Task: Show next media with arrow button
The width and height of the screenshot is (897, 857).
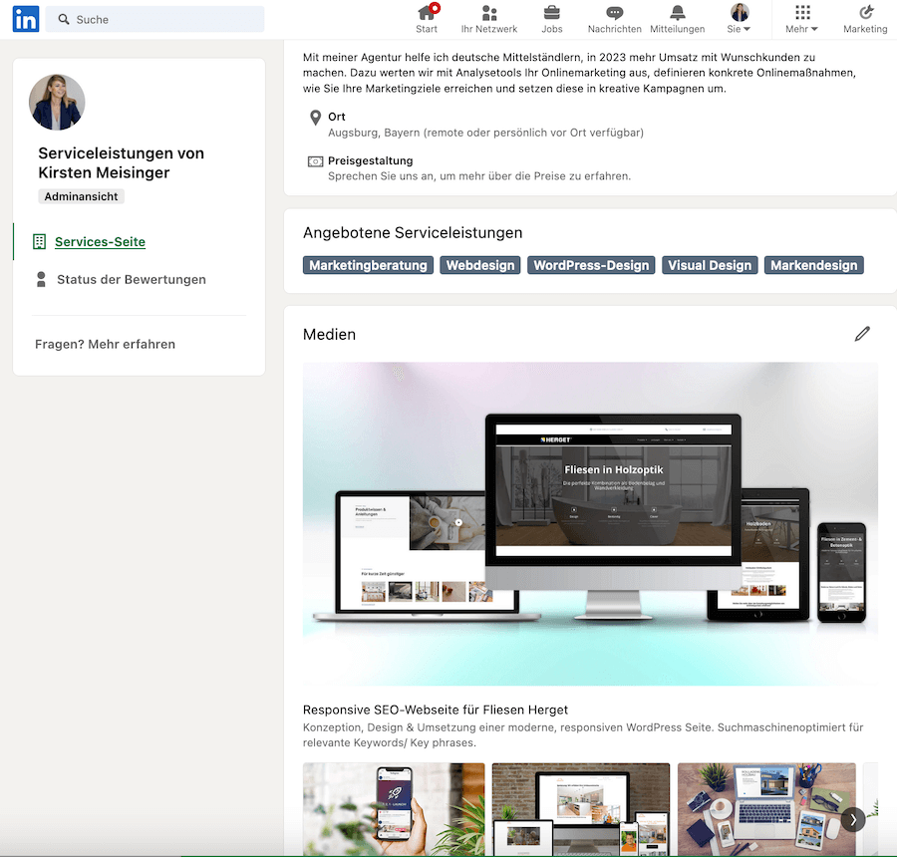Action: [853, 820]
